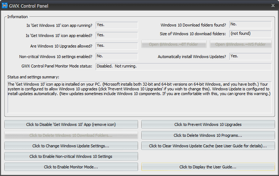Click the download folders size field
This screenshot has width=279, height=176.
click(x=250, y=34)
